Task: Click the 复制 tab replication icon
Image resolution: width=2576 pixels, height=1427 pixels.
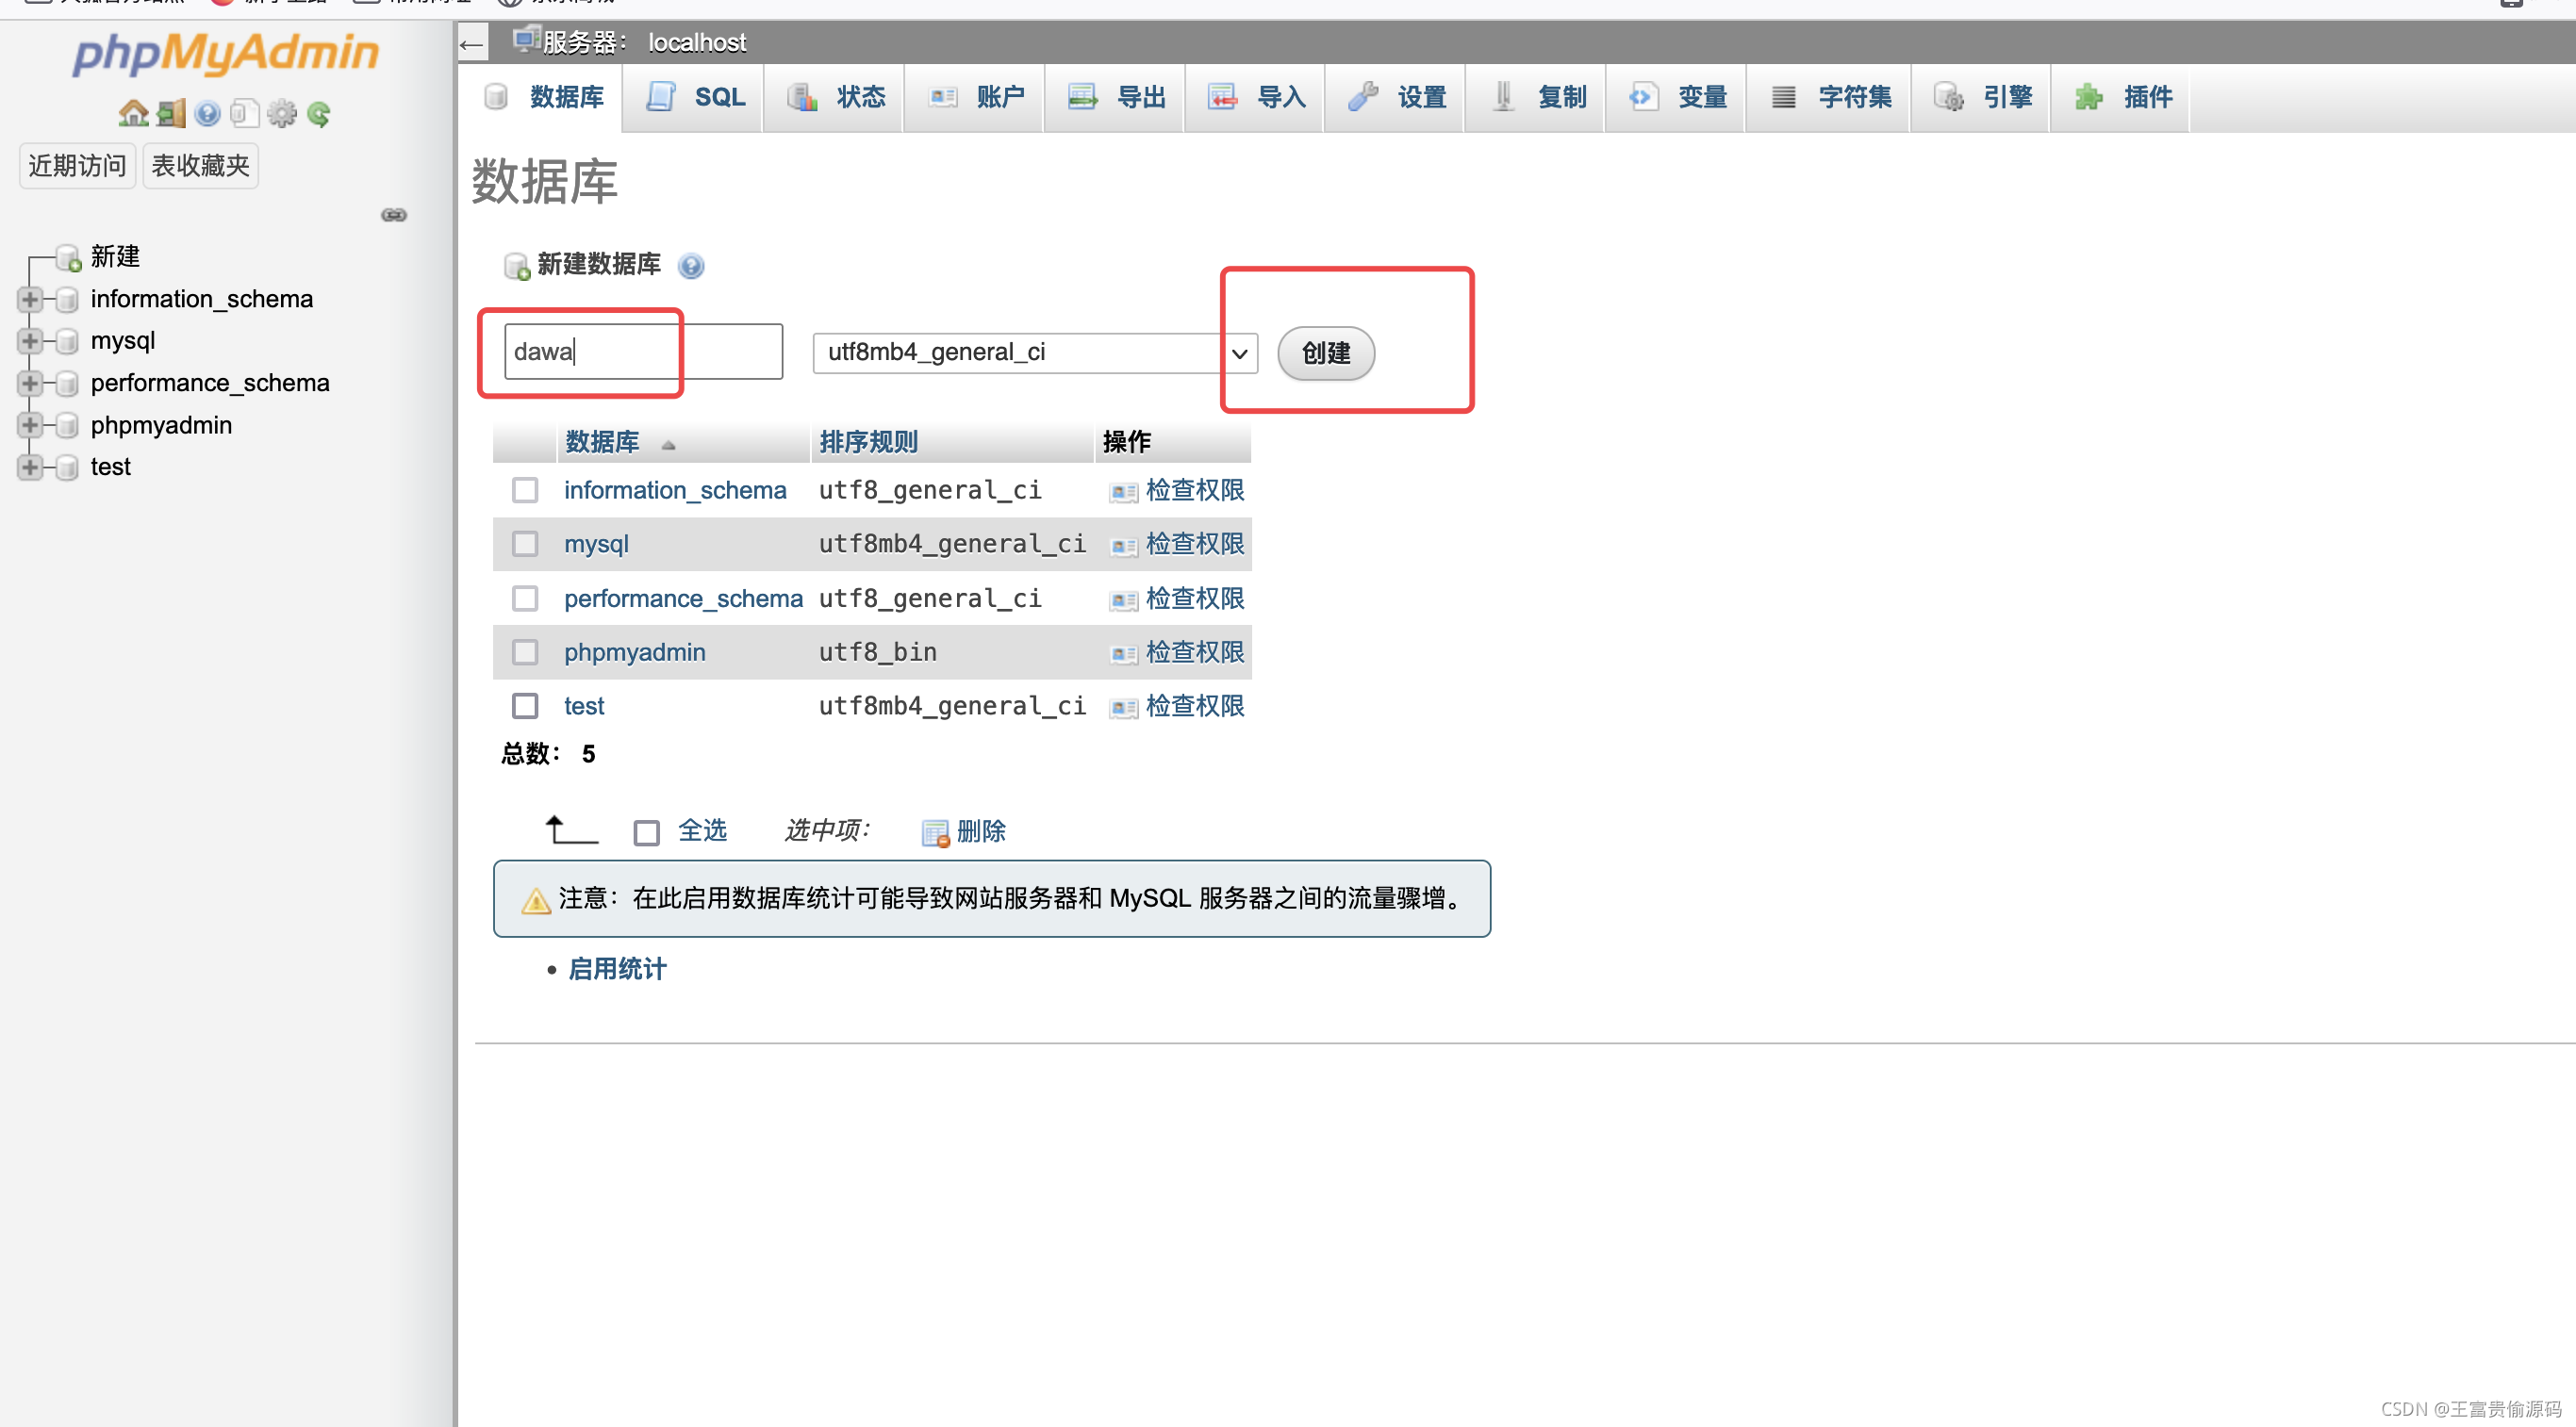Action: pos(1503,97)
